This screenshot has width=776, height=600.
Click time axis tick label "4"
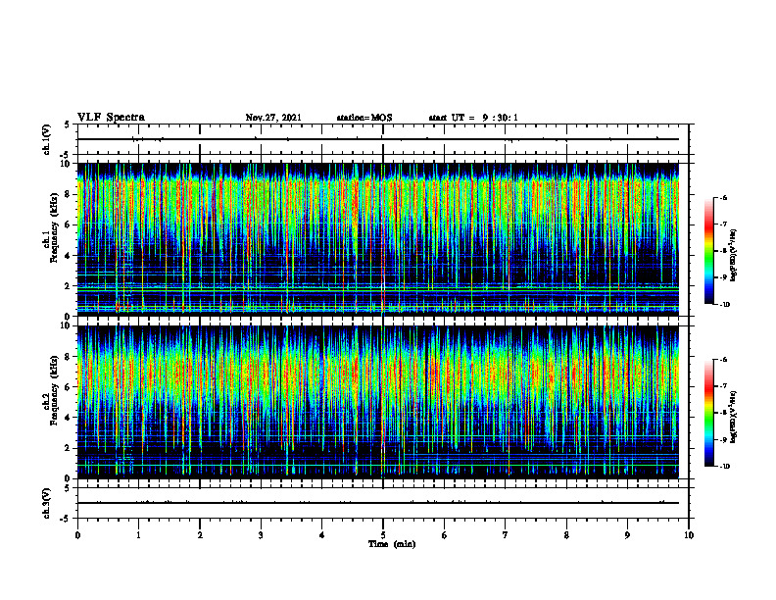pos(322,535)
